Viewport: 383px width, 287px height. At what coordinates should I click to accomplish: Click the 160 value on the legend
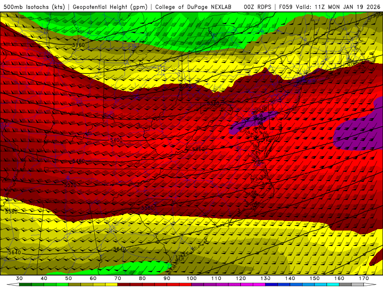[x=339, y=278]
